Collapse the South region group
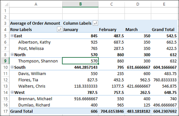Image resolution: width=179 pixels, height=116 pixels. tap(12, 67)
